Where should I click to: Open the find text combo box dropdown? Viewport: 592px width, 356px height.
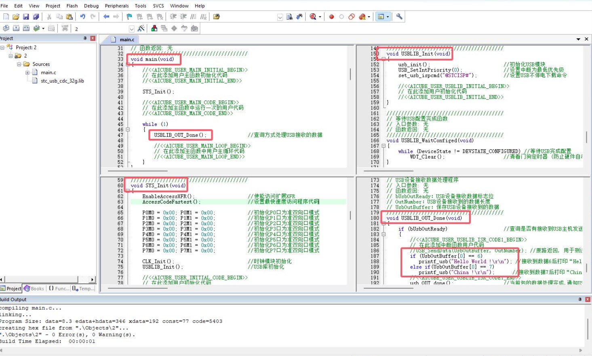(x=280, y=17)
